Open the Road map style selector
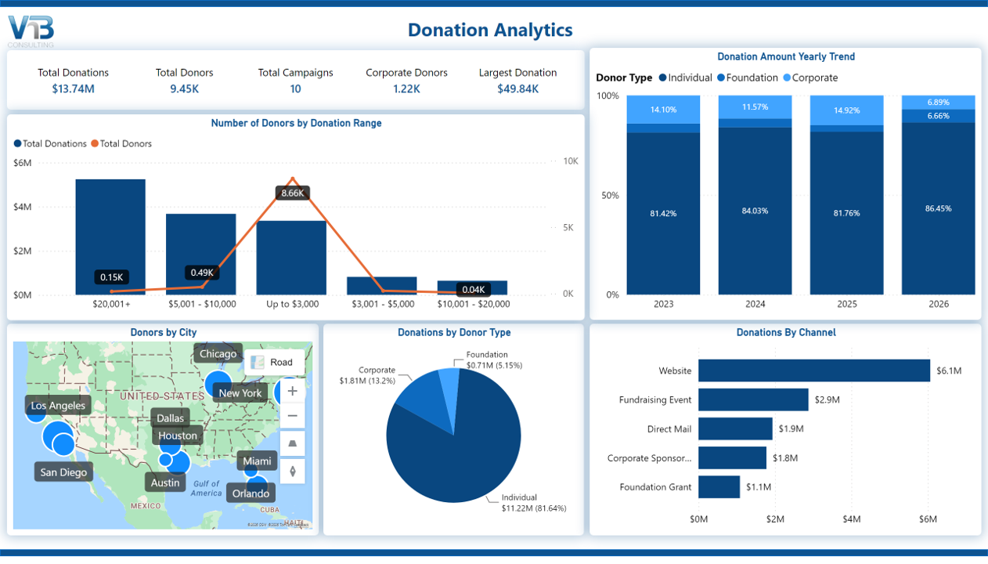 pos(273,362)
